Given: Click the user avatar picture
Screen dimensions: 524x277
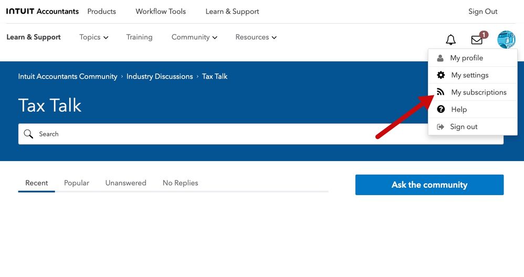Looking at the screenshot, I should coord(506,39).
